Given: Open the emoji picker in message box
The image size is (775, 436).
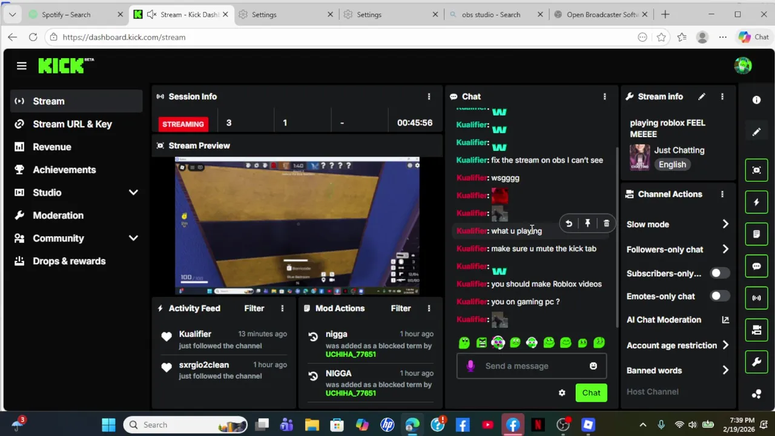Looking at the screenshot, I should (x=593, y=366).
